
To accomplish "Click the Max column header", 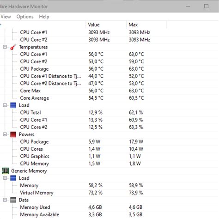I will (146, 24).
